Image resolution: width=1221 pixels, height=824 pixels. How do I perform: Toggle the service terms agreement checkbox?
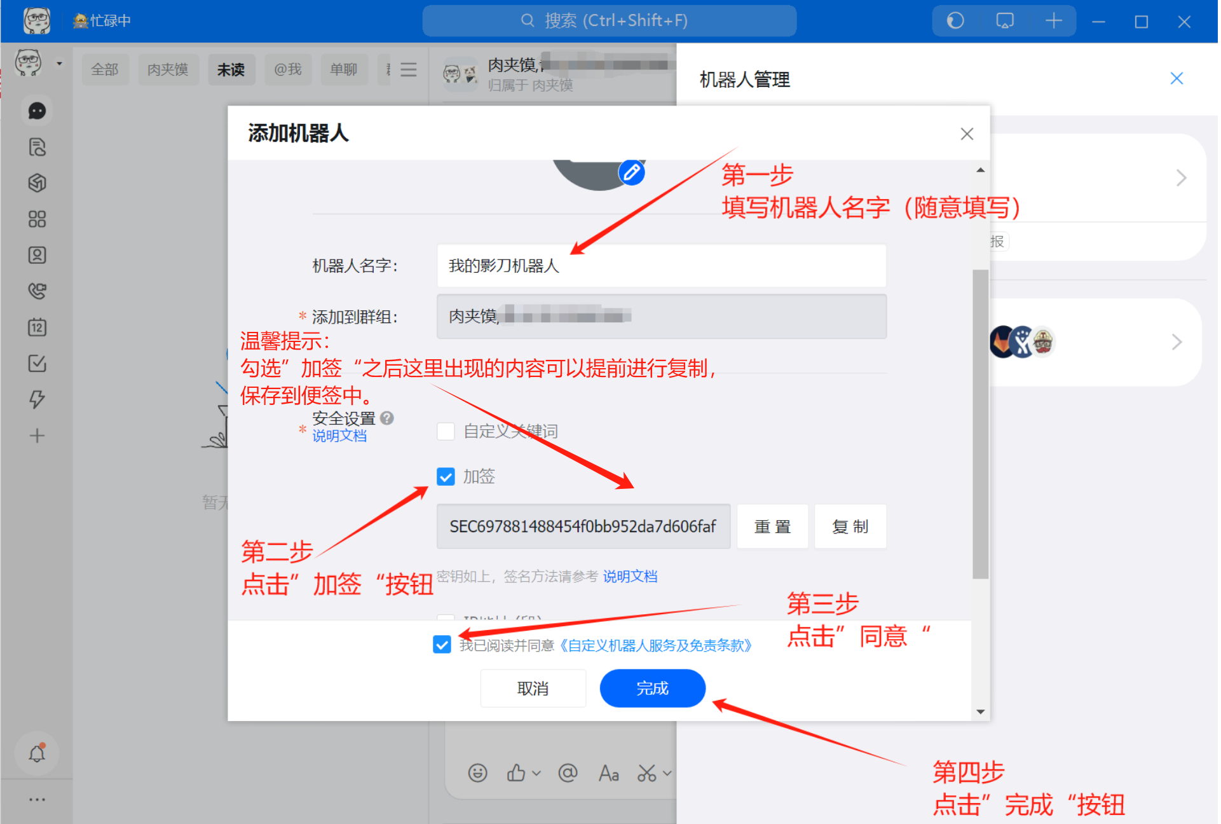pos(442,645)
